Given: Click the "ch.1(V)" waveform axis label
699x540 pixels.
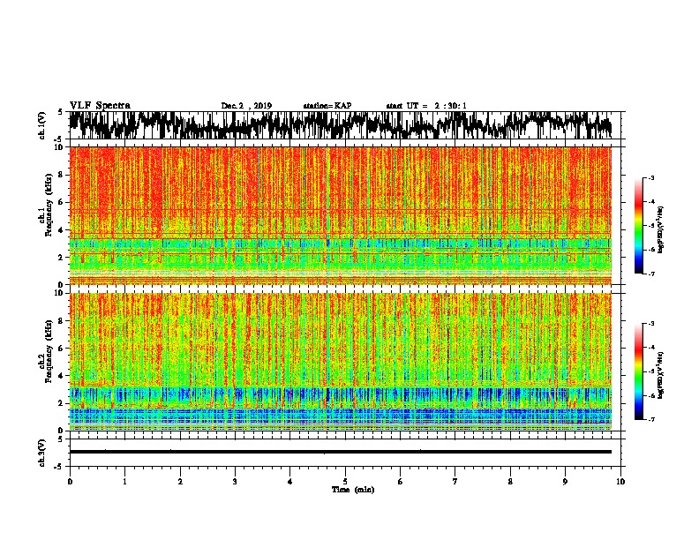Looking at the screenshot, I should [x=42, y=125].
